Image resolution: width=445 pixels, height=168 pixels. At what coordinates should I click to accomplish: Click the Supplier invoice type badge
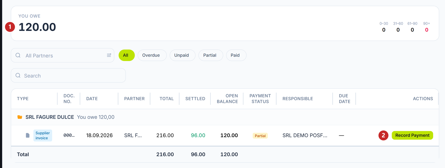pyautogui.click(x=43, y=135)
